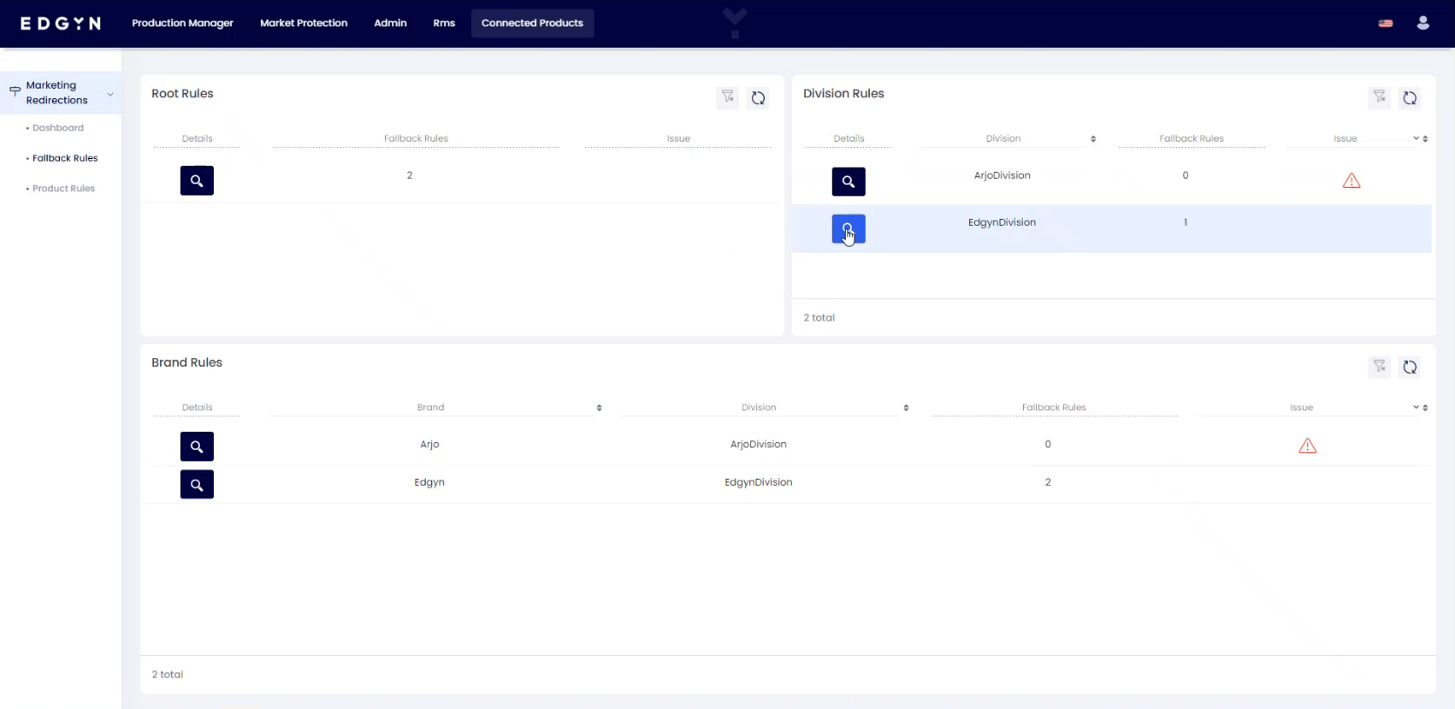Go to Dashboard in the sidebar
The height and width of the screenshot is (709, 1455).
pyautogui.click(x=58, y=128)
